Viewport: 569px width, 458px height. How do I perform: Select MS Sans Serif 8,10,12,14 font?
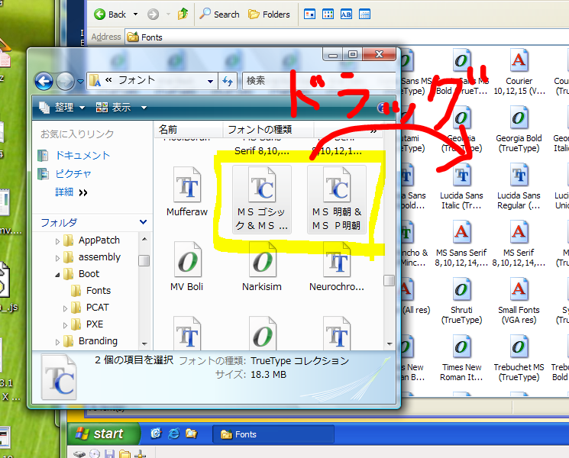pos(461,244)
